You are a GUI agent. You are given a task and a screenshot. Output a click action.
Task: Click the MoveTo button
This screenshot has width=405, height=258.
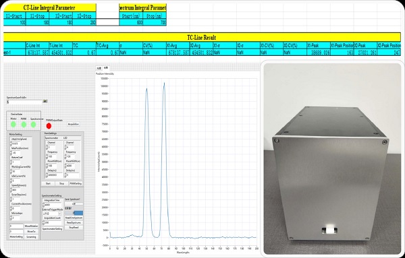(x=31, y=232)
